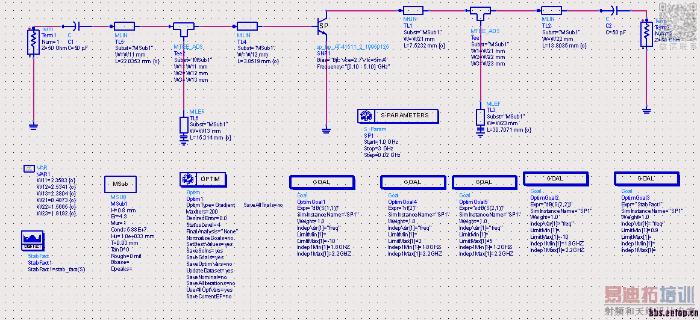Screen dimensions: 700x320
Task: Click TL4 length L=3.8519 mm
Action: click(x=258, y=61)
